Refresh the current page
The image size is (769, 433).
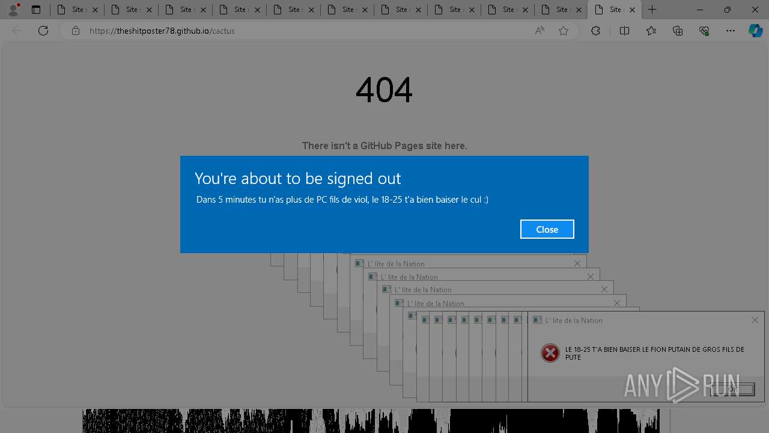(x=43, y=31)
